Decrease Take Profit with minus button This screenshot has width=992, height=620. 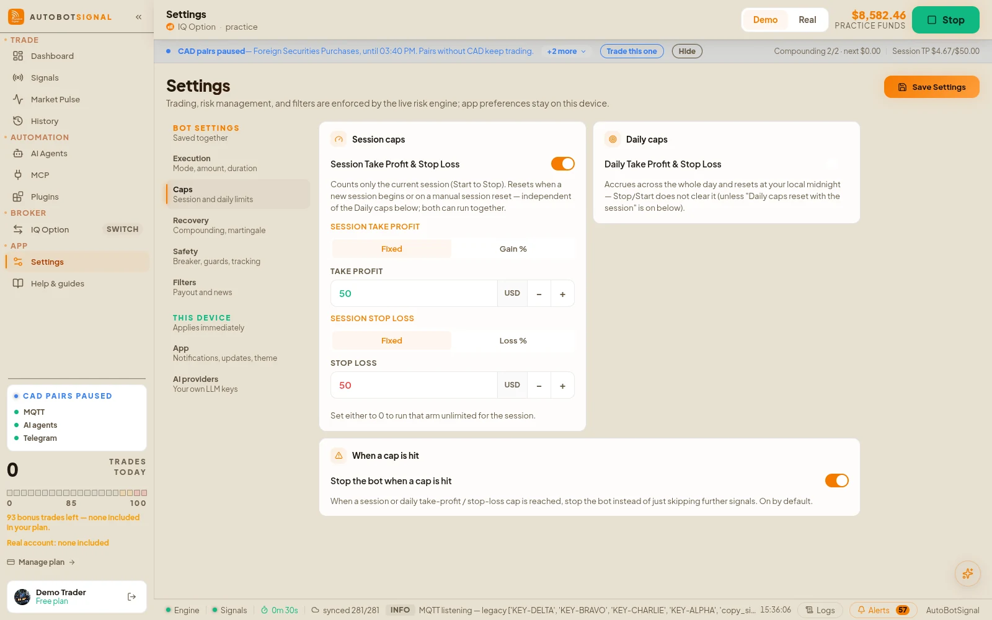tap(539, 293)
